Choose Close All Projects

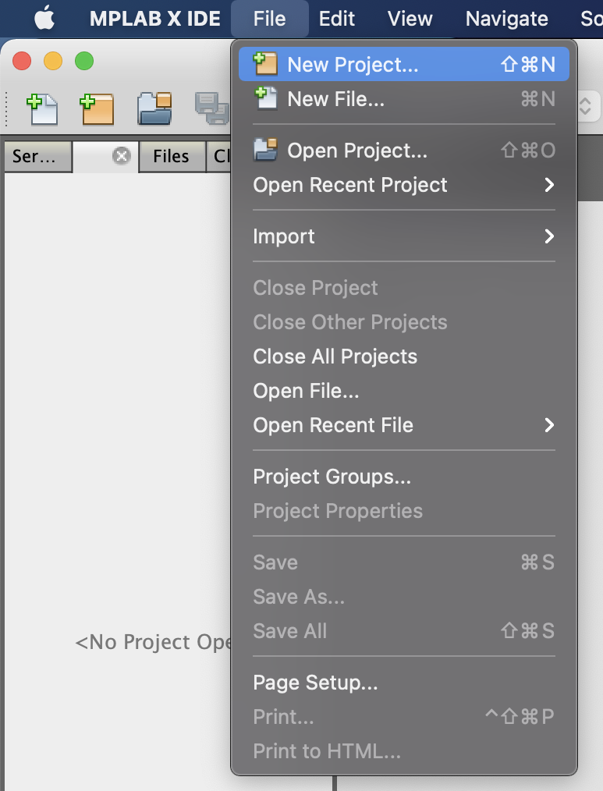point(335,356)
